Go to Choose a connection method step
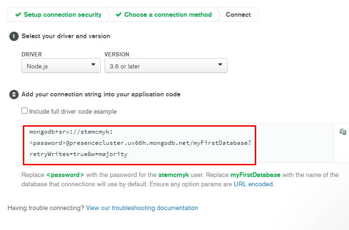349x230 pixels. (168, 14)
